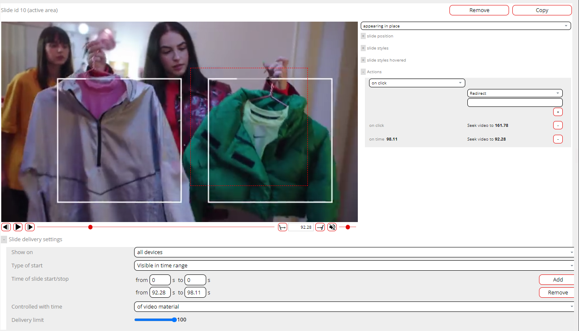Screen dimensions: 579x331
Task: Click the Copy slide button
Action: tap(542, 10)
